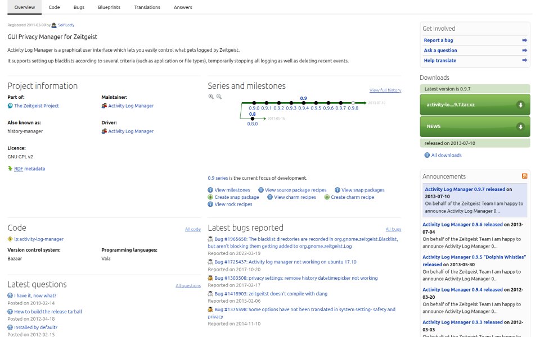This screenshot has height=337, width=540.
Task: Open Bug #1418903 about clang compile
Action: [271, 294]
